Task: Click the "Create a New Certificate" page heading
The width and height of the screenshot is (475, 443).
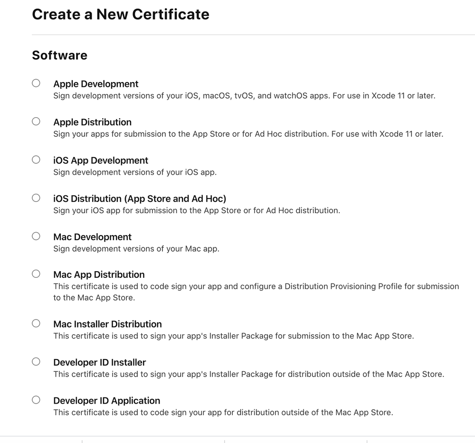Action: 120,14
